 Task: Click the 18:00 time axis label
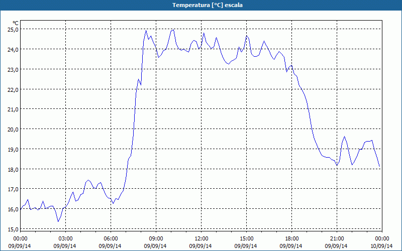coord(292,239)
